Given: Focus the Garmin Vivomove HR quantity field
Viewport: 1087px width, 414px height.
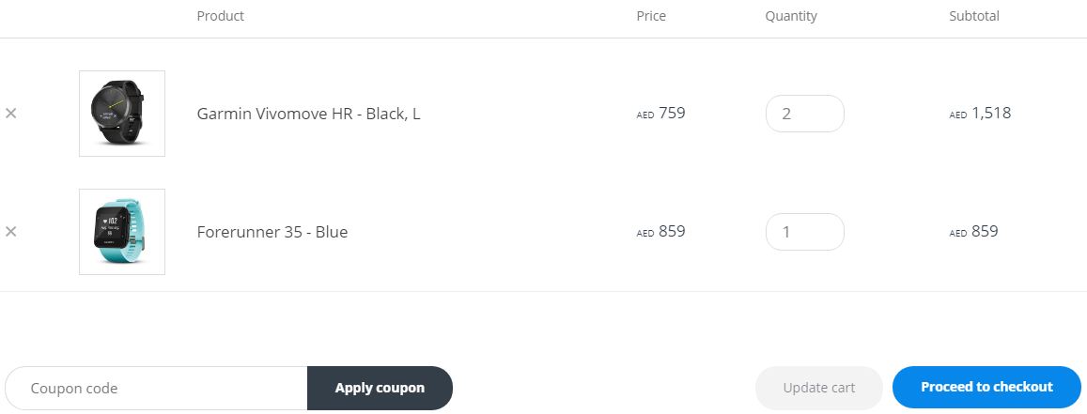Looking at the screenshot, I should 804,114.
